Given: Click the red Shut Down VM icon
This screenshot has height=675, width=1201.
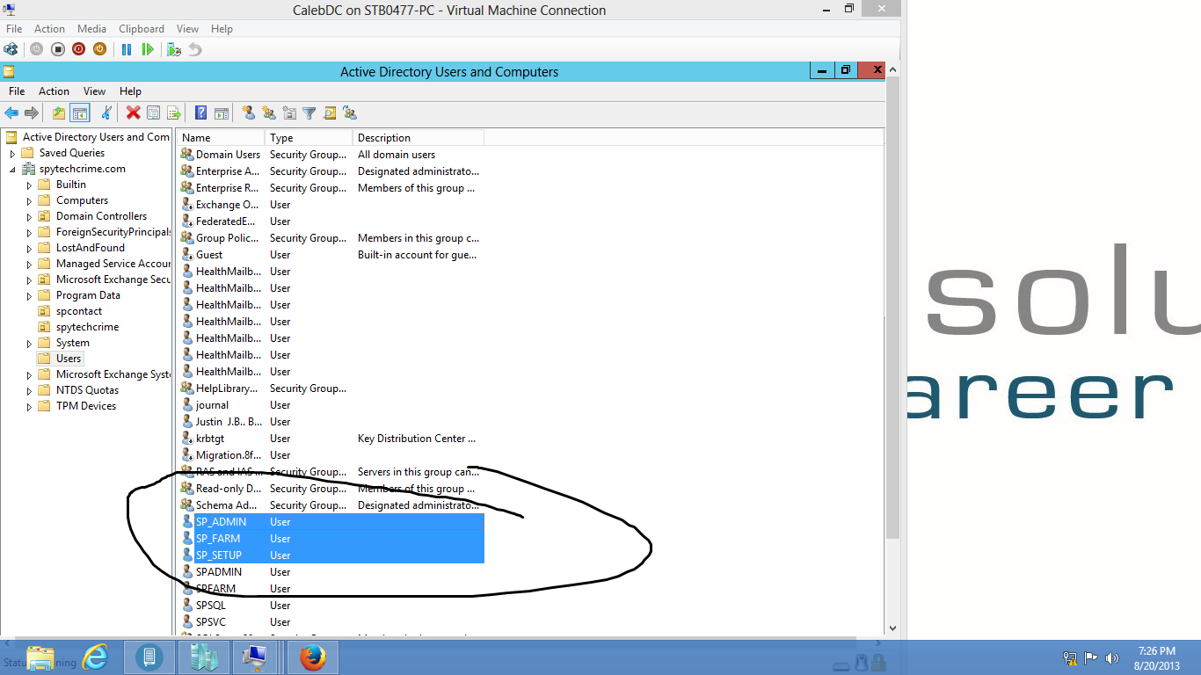Looking at the screenshot, I should (x=78, y=49).
